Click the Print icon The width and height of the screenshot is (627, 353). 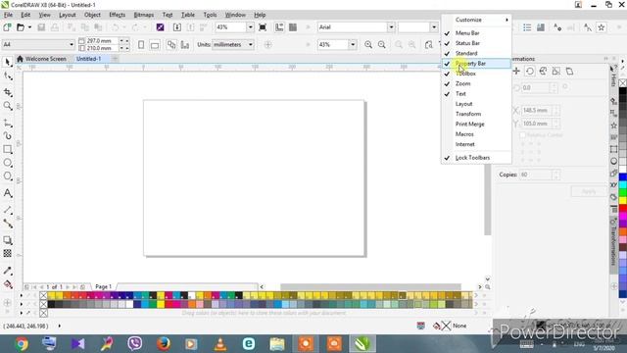click(55, 27)
